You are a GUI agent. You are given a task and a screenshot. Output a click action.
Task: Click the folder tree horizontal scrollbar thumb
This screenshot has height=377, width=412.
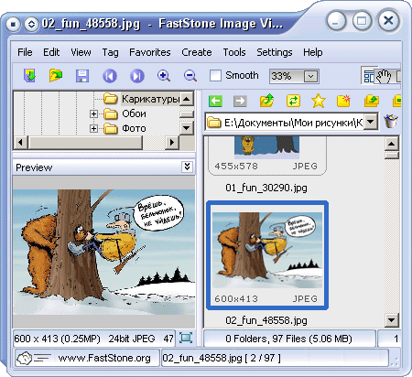[85, 143]
